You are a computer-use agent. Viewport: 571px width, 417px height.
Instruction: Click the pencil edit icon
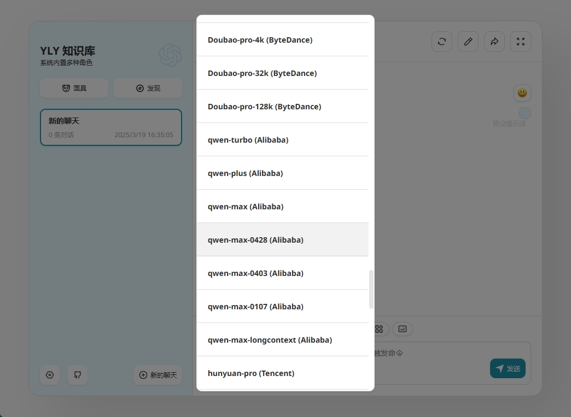[468, 42]
